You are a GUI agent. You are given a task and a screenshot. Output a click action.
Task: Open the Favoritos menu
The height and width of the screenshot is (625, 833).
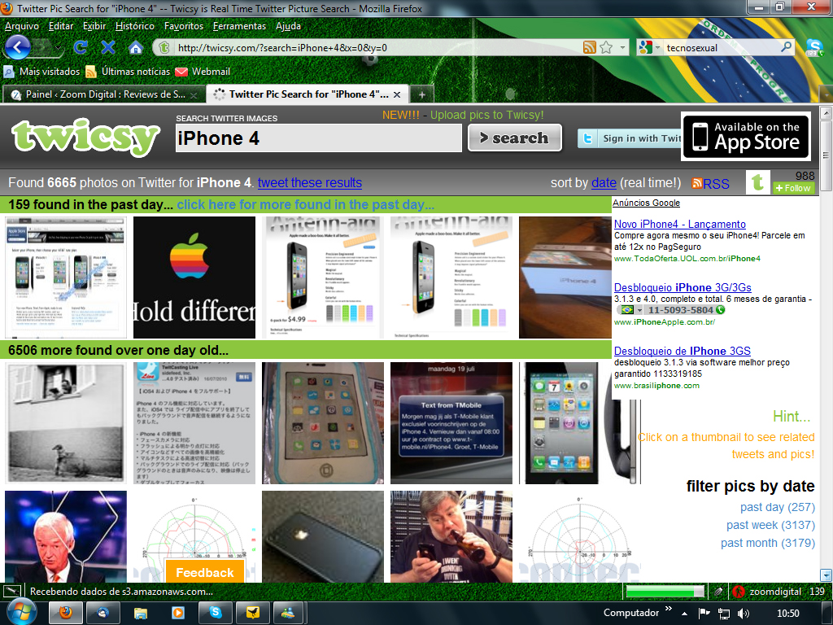184,26
